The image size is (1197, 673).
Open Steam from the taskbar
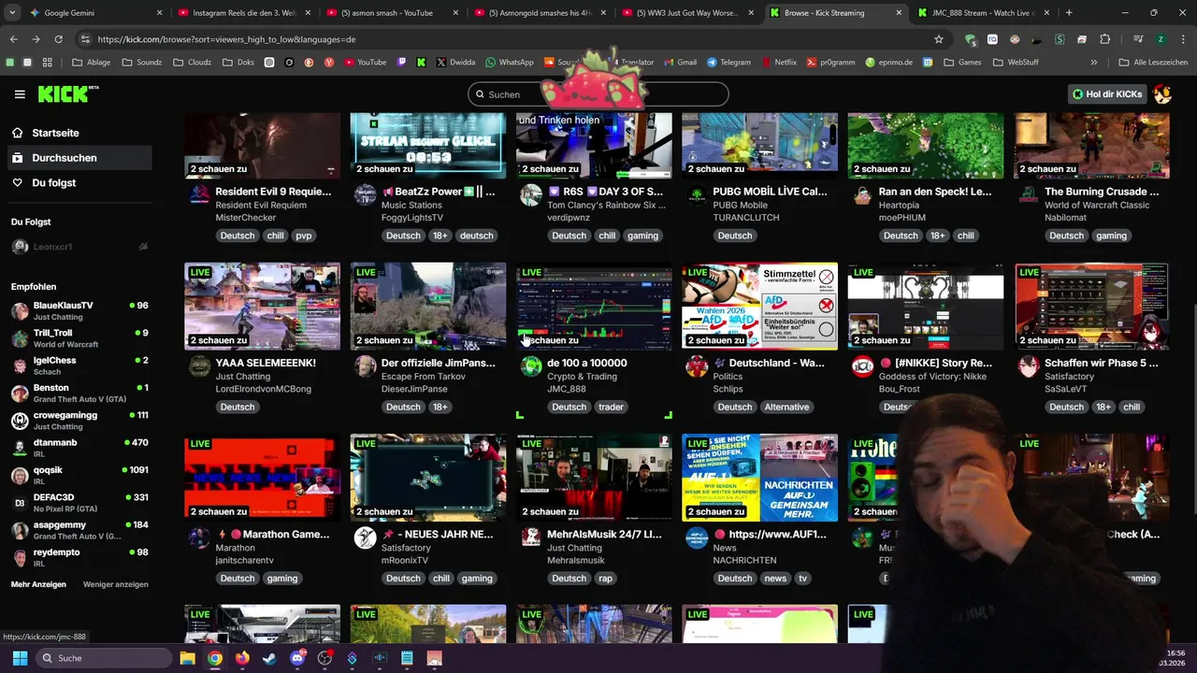[270, 658]
